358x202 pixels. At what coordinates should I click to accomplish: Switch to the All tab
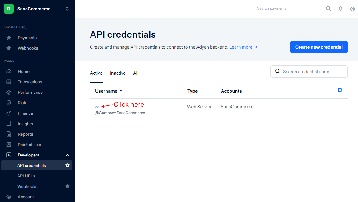[136, 73]
